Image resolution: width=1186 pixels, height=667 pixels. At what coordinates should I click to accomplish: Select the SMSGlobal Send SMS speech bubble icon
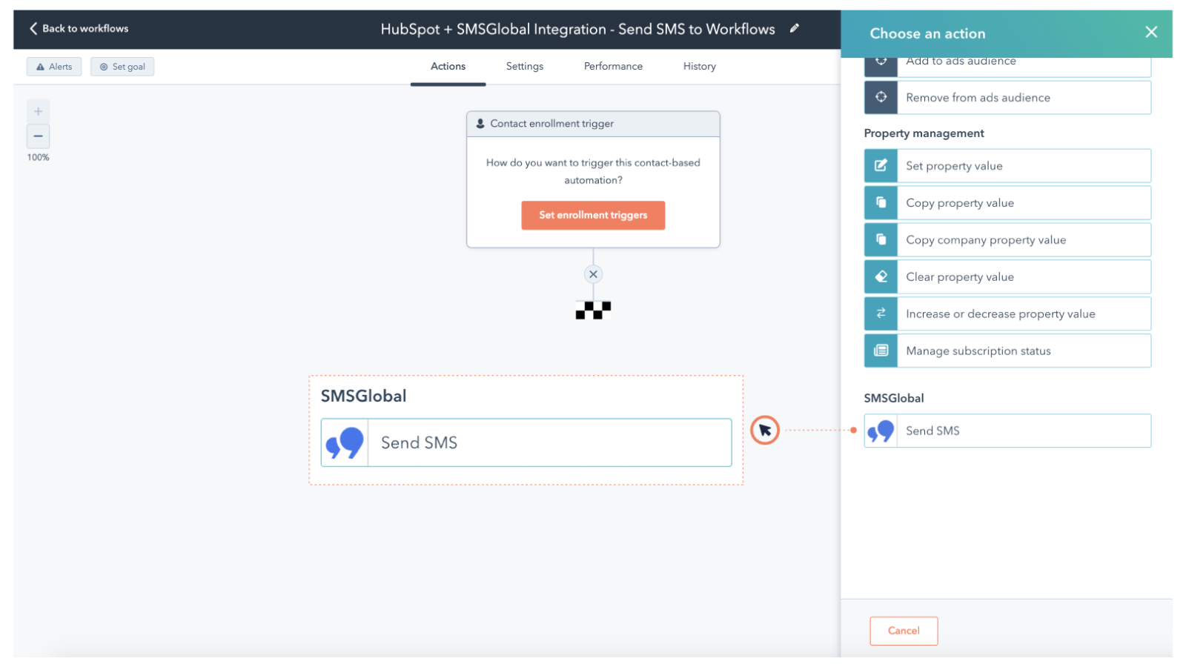pyautogui.click(x=881, y=431)
